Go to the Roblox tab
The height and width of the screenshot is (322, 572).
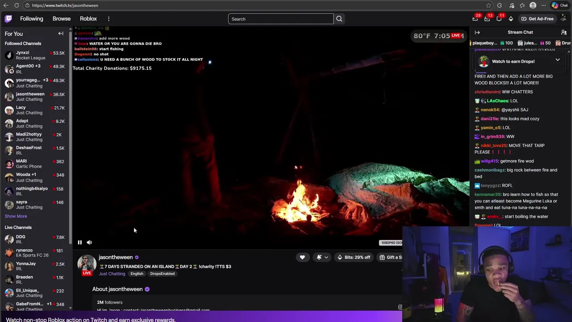88,19
